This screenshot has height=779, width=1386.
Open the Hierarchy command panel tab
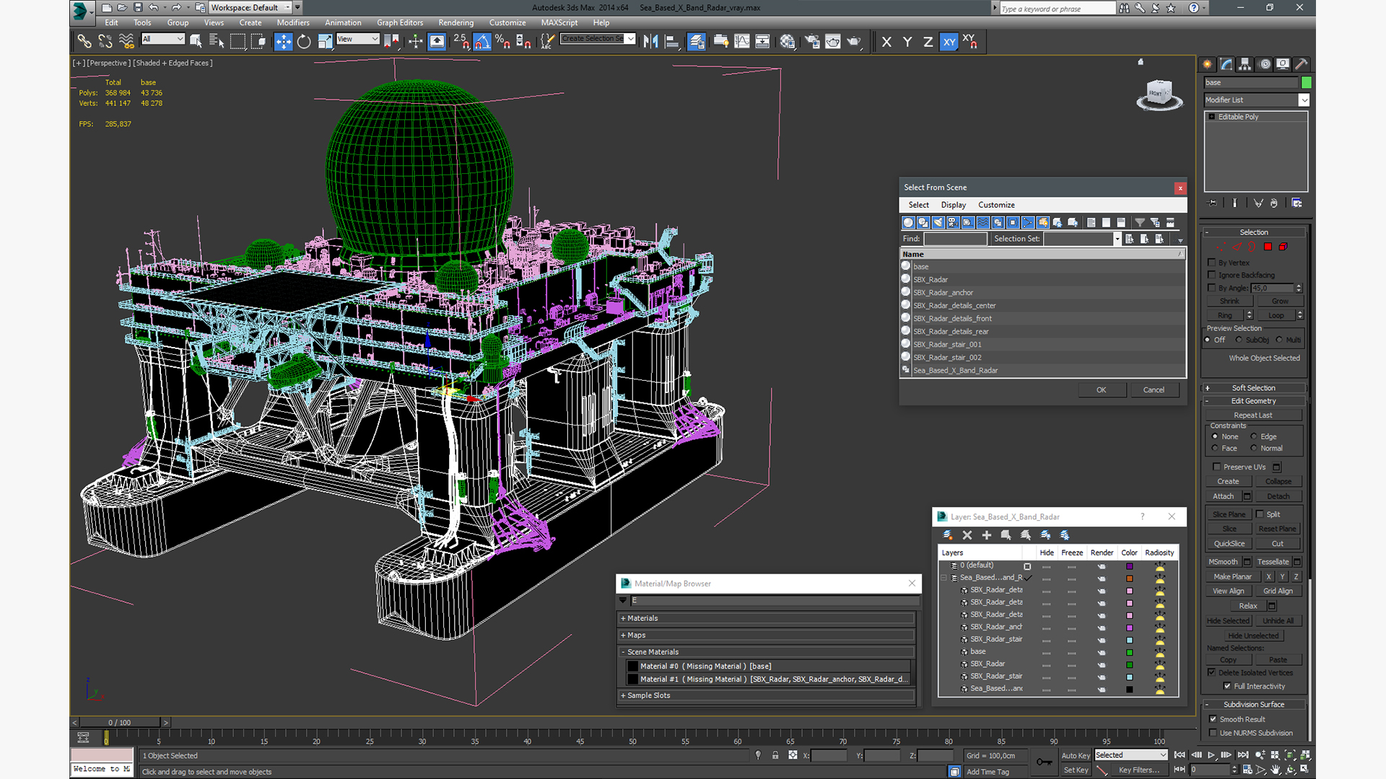click(x=1245, y=64)
